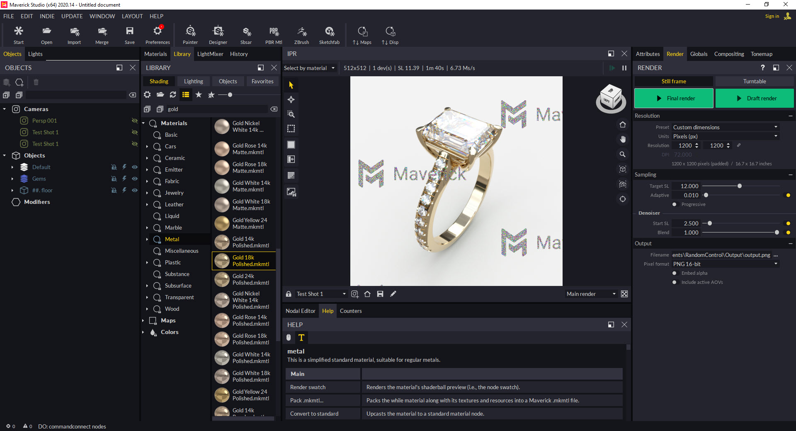Switch to the Nodal Editor tab
The width and height of the screenshot is (796, 431).
(301, 311)
